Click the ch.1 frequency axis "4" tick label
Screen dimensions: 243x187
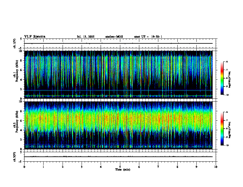pyautogui.click(x=21, y=80)
